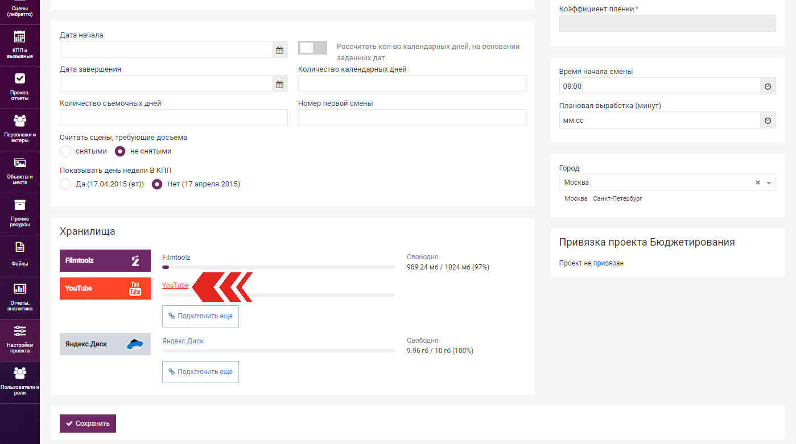Image resolution: width=796 pixels, height=444 pixels.
Task: Clear the selected city Москва
Action: click(757, 183)
